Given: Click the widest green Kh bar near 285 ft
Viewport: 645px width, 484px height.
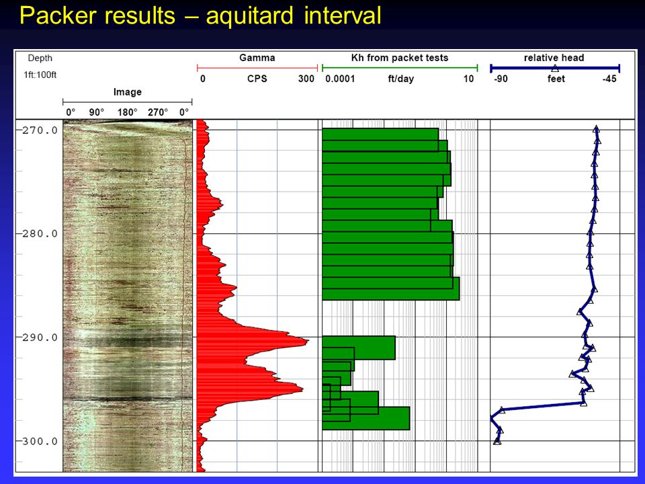Looking at the screenshot, I should (x=391, y=288).
